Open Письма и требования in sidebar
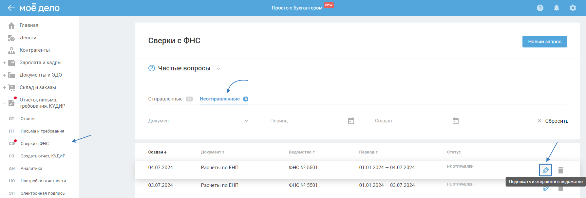Image resolution: width=586 pixels, height=198 pixels. tap(42, 131)
